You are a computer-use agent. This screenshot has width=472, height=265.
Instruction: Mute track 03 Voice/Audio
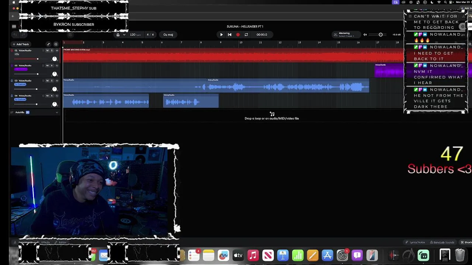[47, 81]
